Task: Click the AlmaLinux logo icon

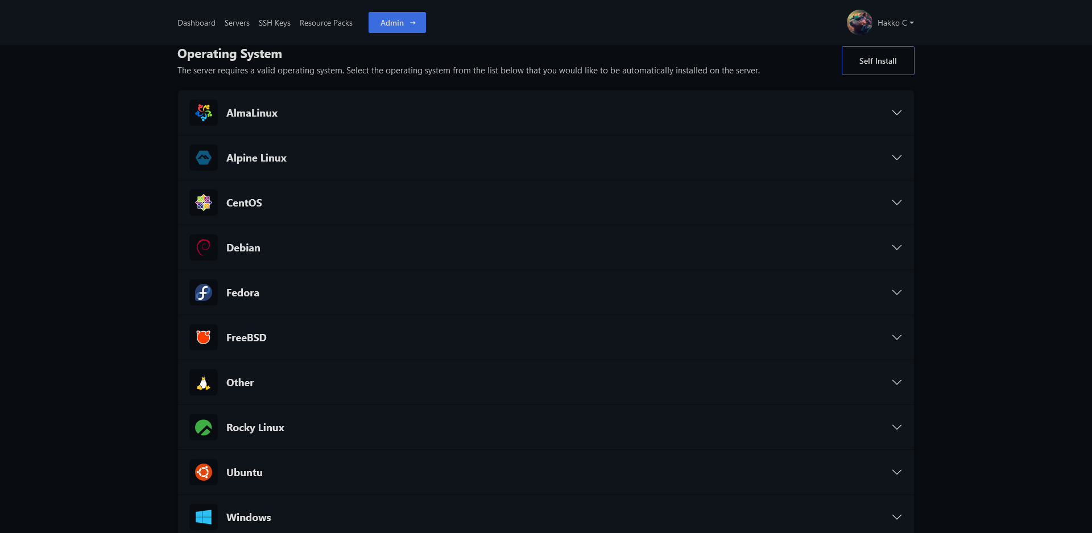Action: [x=204, y=113]
